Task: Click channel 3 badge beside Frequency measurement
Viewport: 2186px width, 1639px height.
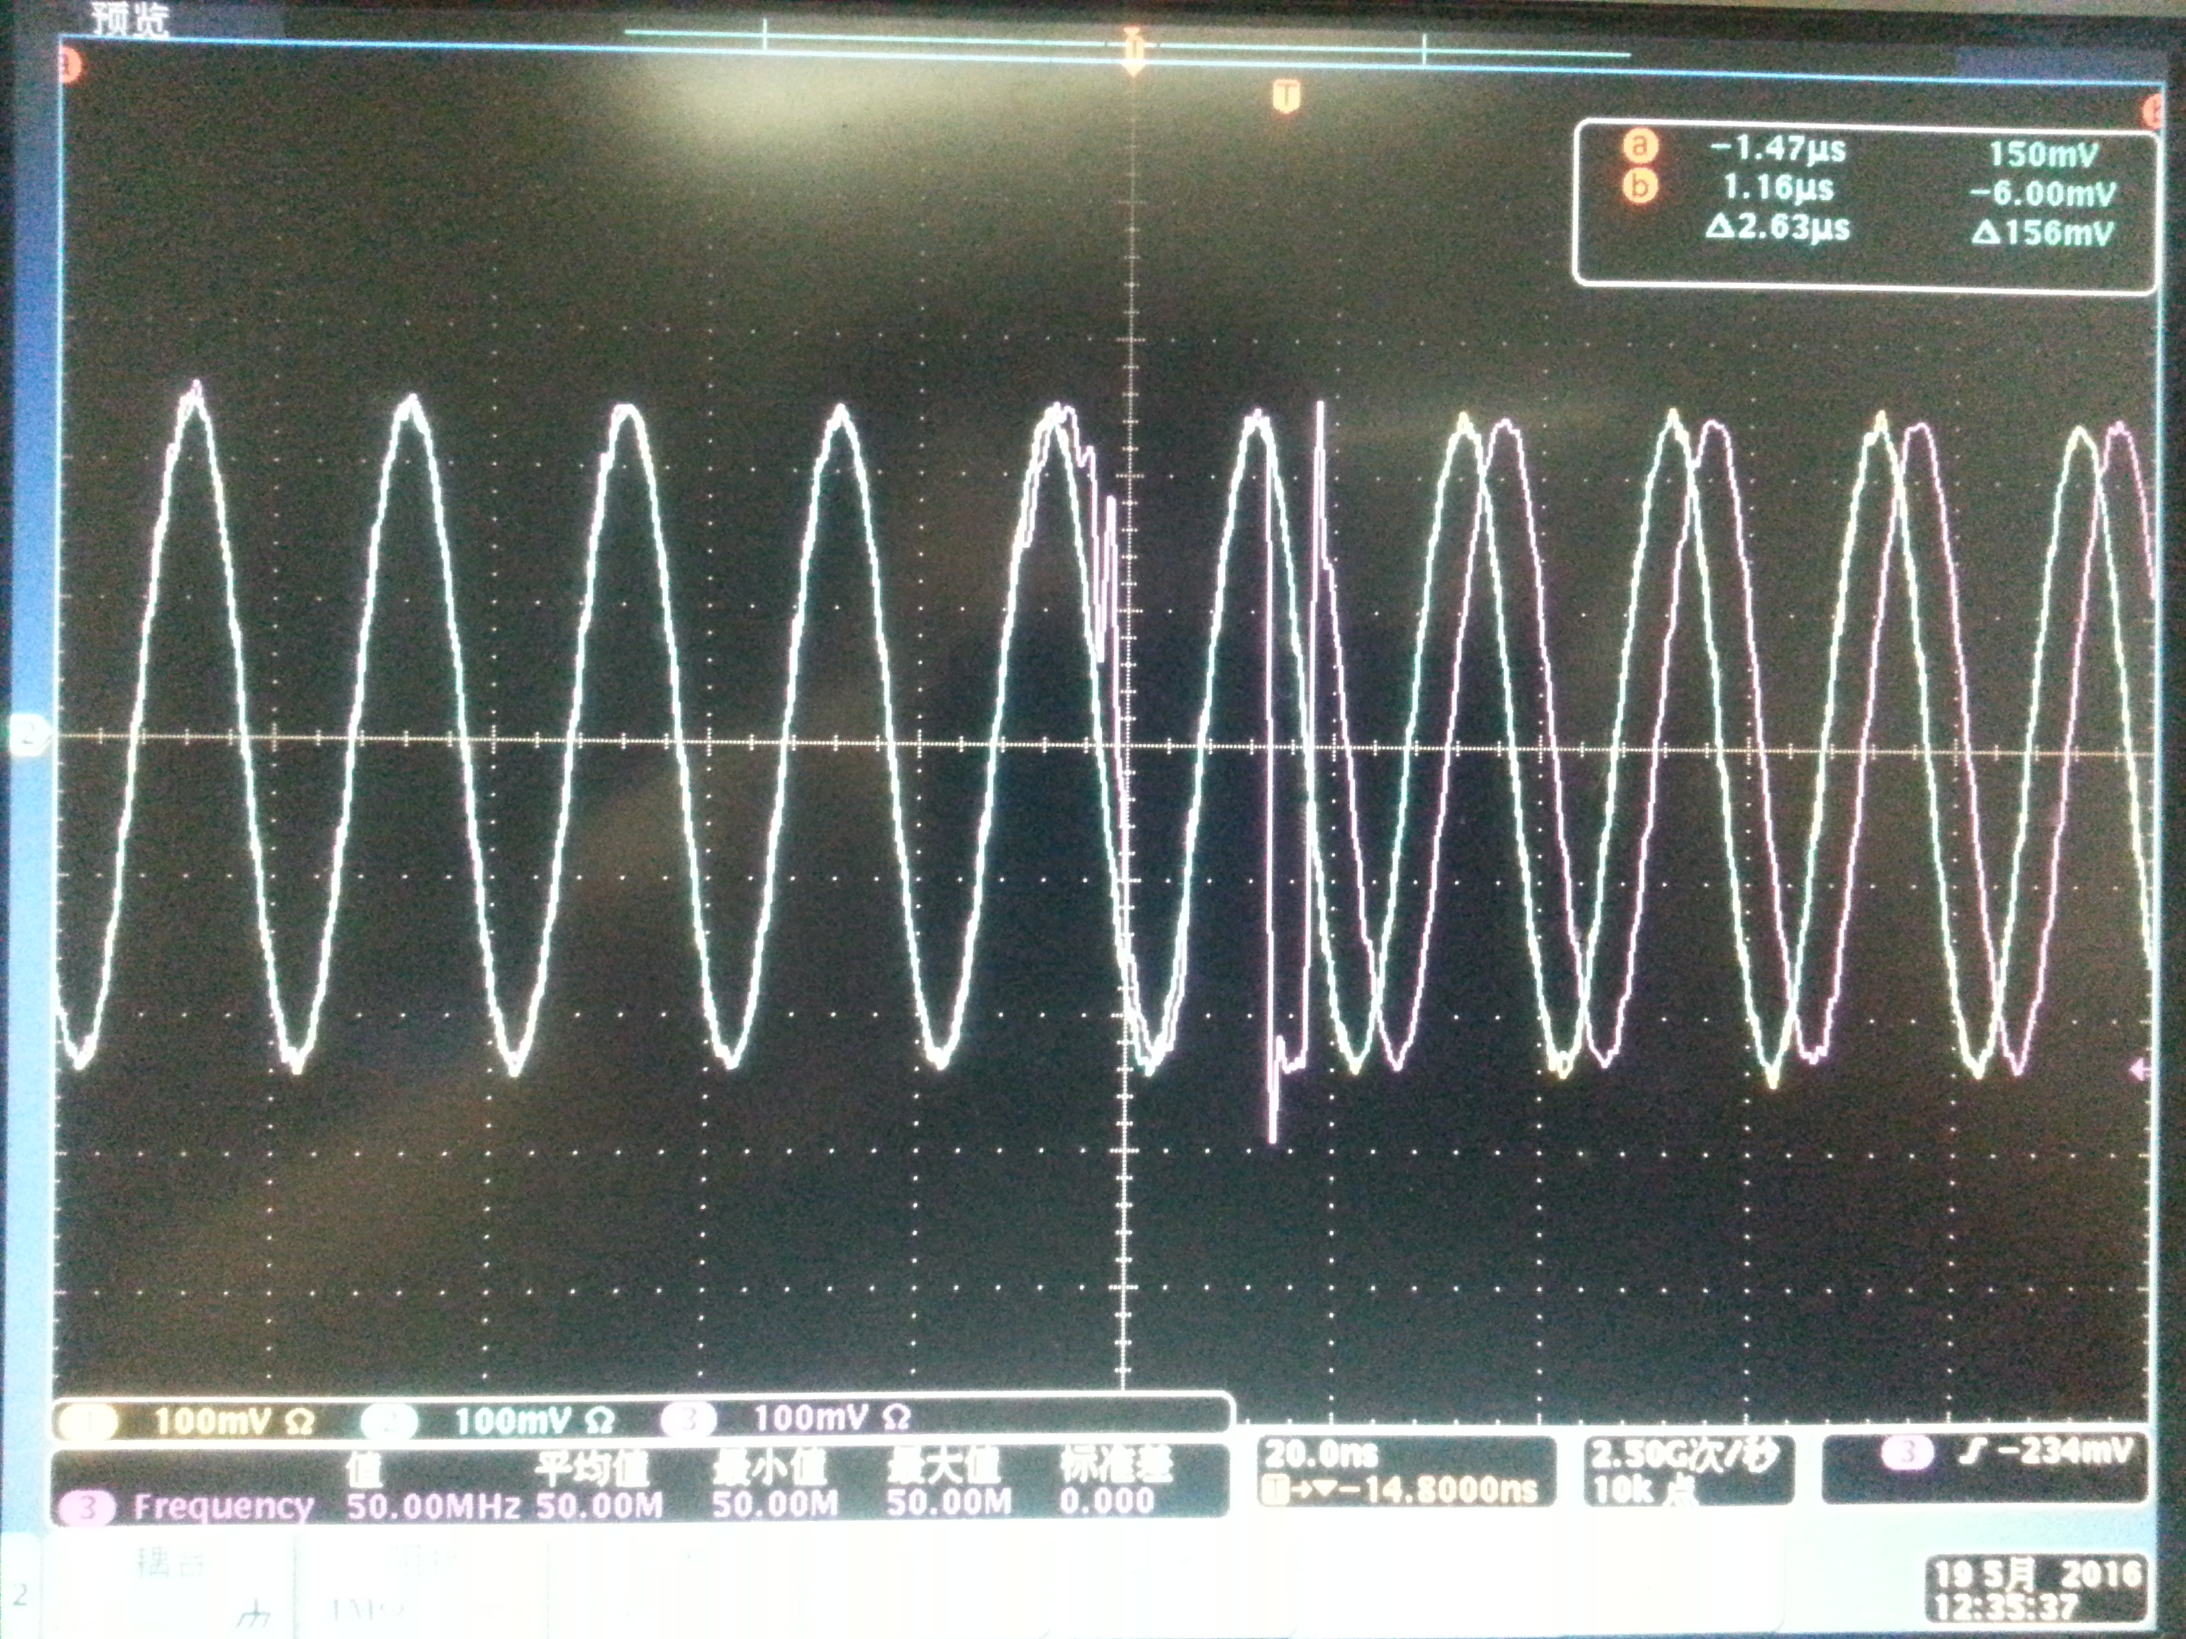Action: pyautogui.click(x=87, y=1508)
